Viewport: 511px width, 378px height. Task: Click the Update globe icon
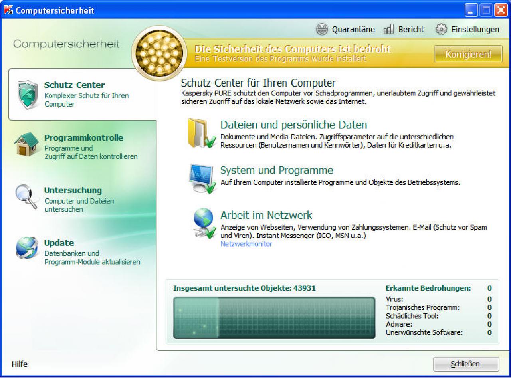27,247
